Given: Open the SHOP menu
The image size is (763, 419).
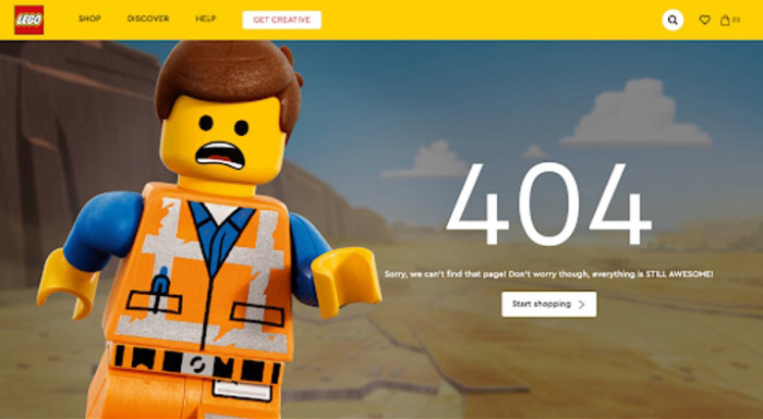Looking at the screenshot, I should click(90, 19).
